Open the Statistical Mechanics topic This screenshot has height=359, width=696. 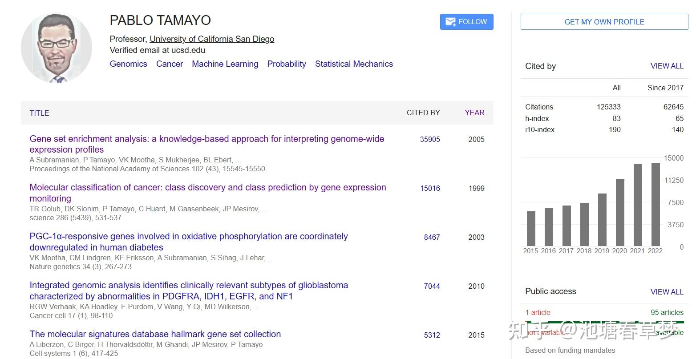tap(354, 64)
